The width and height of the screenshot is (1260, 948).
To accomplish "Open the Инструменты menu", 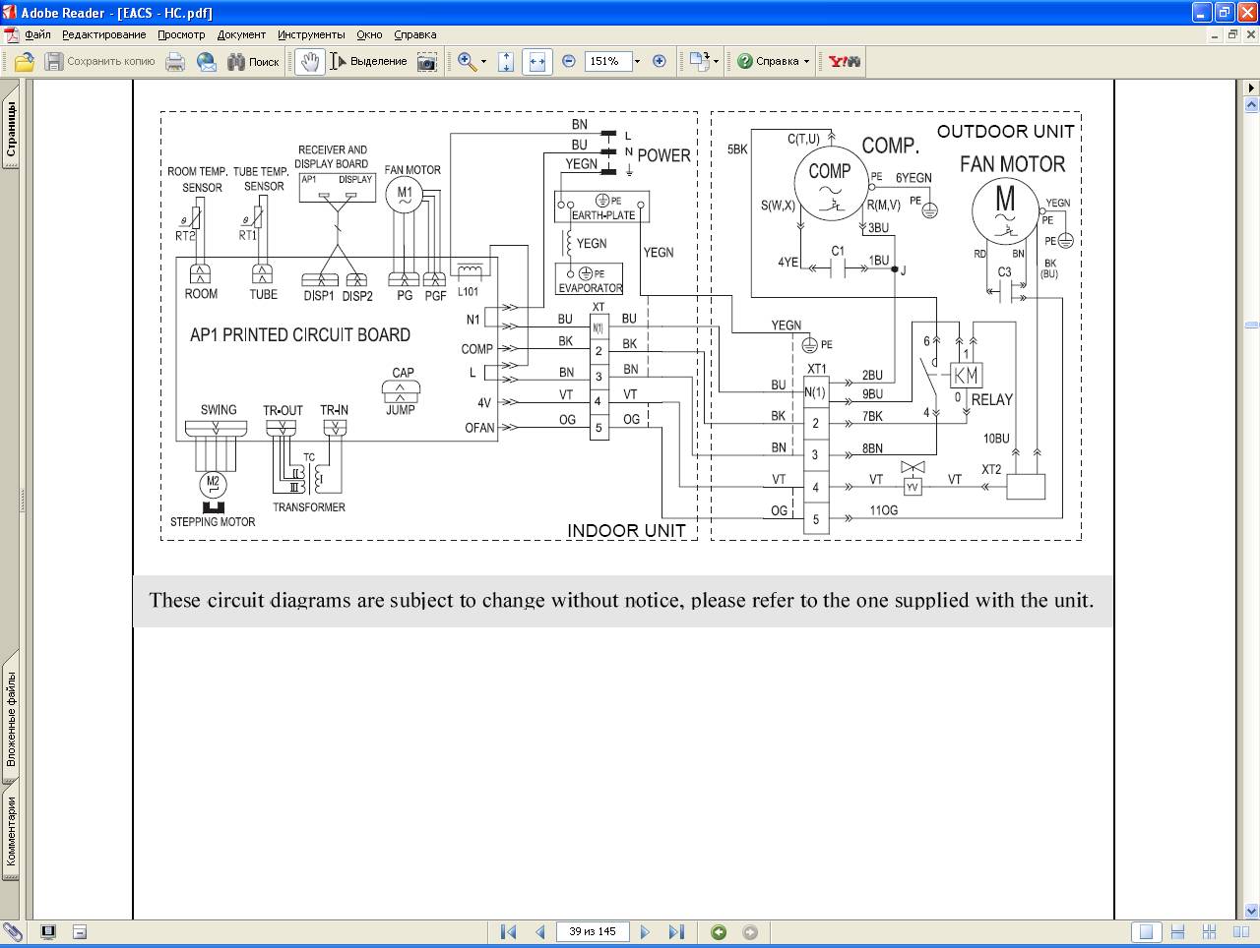I will (311, 34).
